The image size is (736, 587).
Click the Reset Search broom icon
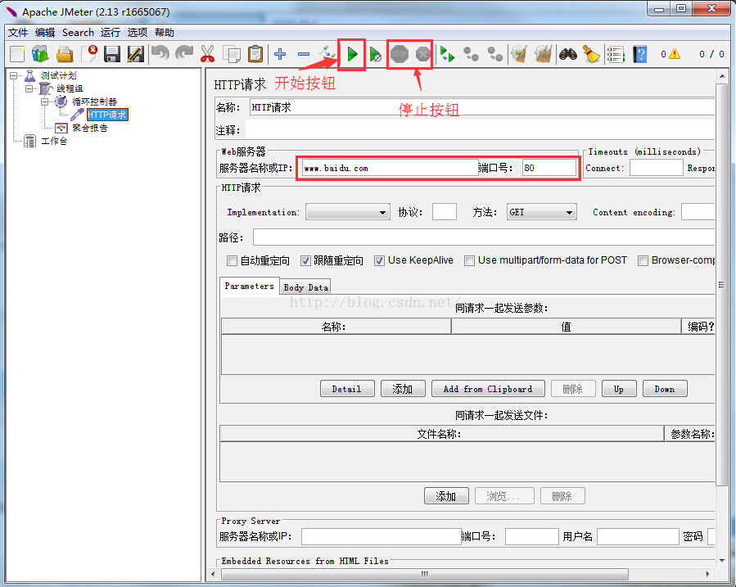(591, 54)
